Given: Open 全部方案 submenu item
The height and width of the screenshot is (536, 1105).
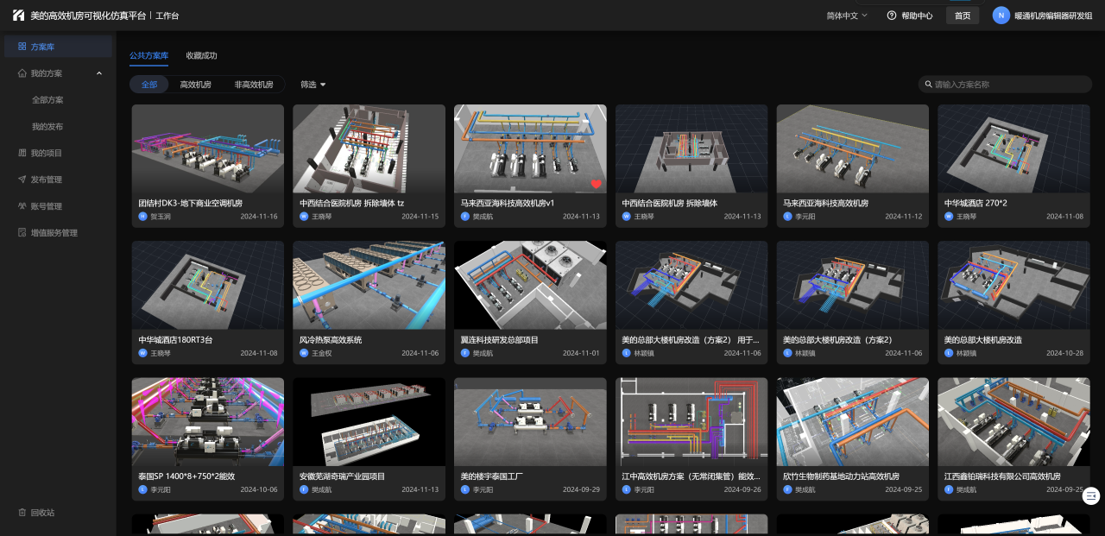Looking at the screenshot, I should pyautogui.click(x=47, y=100).
